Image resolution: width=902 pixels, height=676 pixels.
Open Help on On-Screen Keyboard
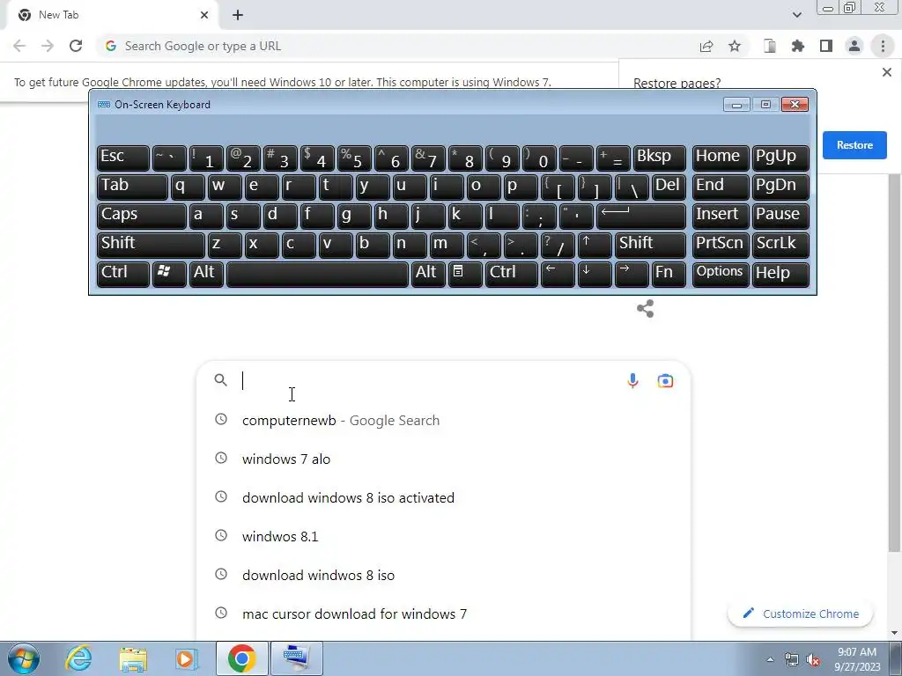(780, 274)
